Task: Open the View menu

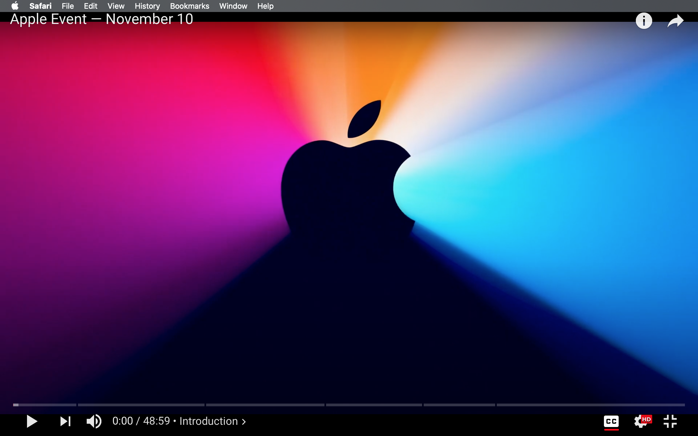Action: click(x=116, y=6)
